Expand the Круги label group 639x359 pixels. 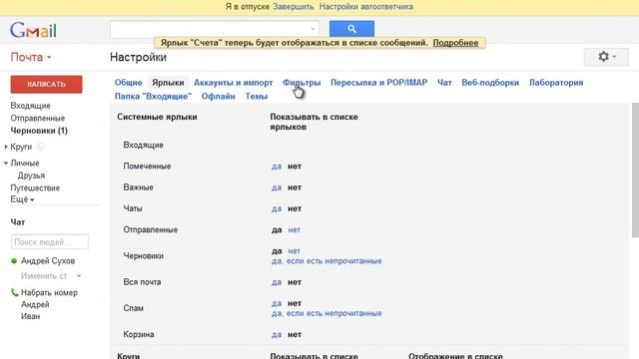coord(6,147)
